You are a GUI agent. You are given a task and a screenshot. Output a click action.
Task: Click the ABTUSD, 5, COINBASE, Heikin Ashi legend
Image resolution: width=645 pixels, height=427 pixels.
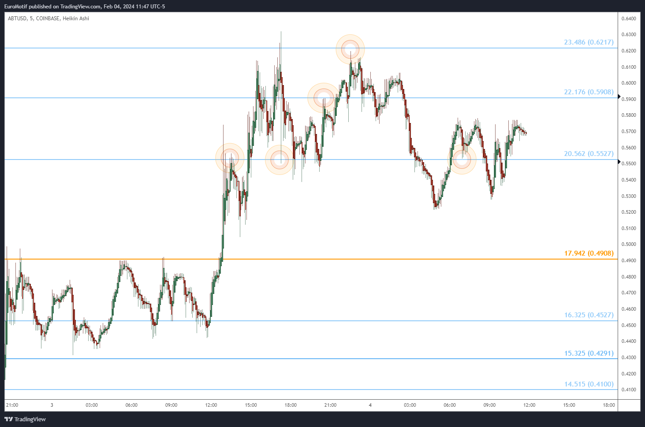(x=48, y=19)
